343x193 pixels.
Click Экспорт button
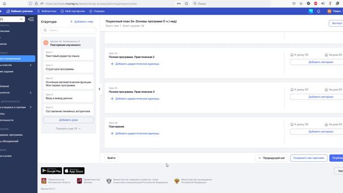pos(336,23)
